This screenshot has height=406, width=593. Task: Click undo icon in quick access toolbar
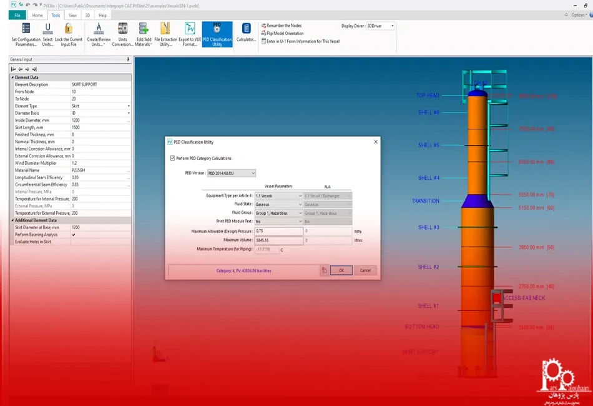tap(27, 5)
